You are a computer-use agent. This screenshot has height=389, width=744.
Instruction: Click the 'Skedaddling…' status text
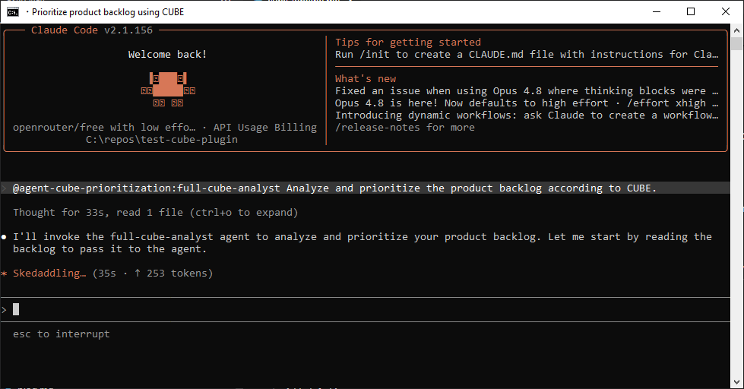pyautogui.click(x=49, y=274)
